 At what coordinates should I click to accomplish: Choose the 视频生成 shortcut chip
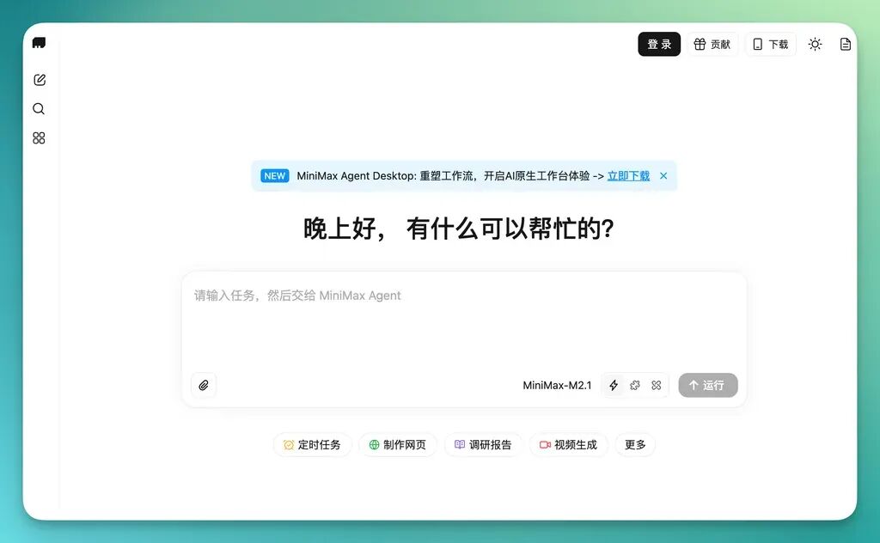pos(569,445)
